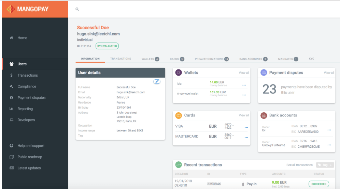The image size is (340, 192).
Task: Click the purple Wallets card icon
Action: tap(179, 73)
